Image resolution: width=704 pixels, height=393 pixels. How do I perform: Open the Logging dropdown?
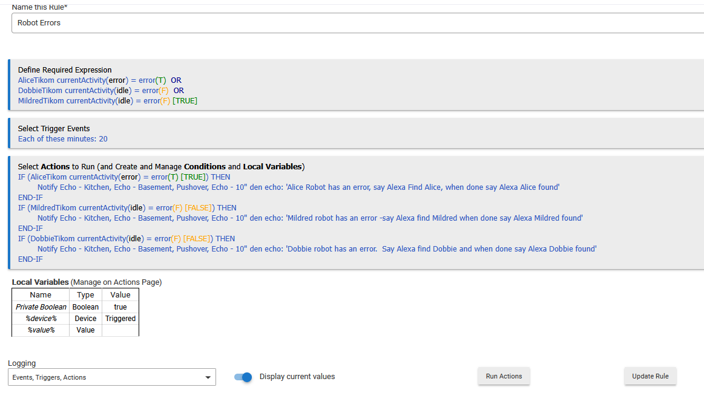coord(111,377)
